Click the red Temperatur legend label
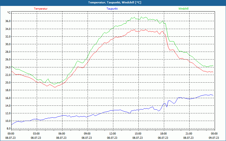The width and height of the screenshot is (226, 141). click(x=41, y=9)
